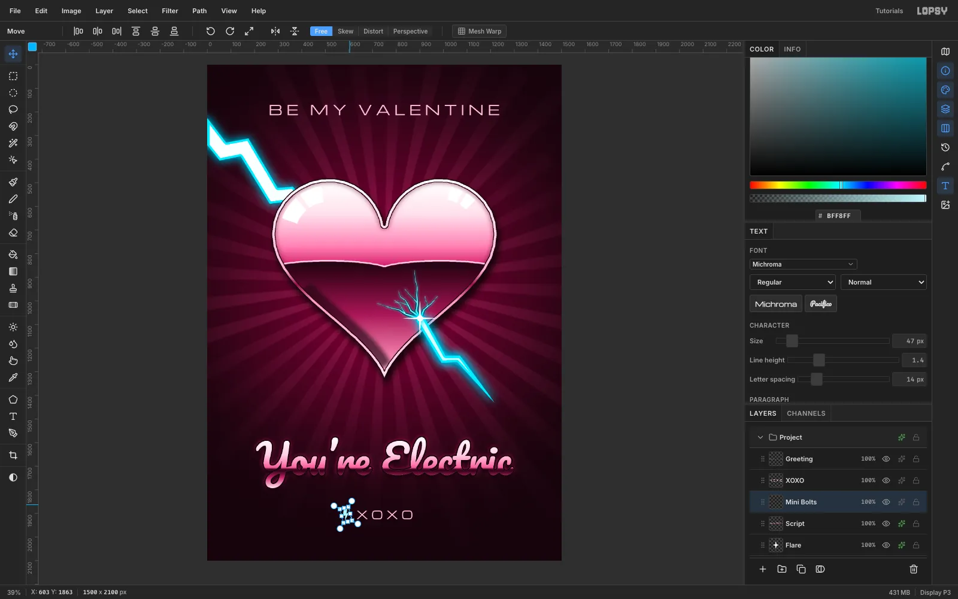Viewport: 958px width, 599px height.
Task: Adjust the font Size slider
Action: pos(833,341)
